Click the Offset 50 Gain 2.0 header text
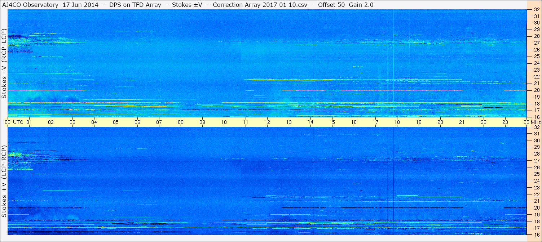This screenshot has height=242, width=542. [346, 5]
